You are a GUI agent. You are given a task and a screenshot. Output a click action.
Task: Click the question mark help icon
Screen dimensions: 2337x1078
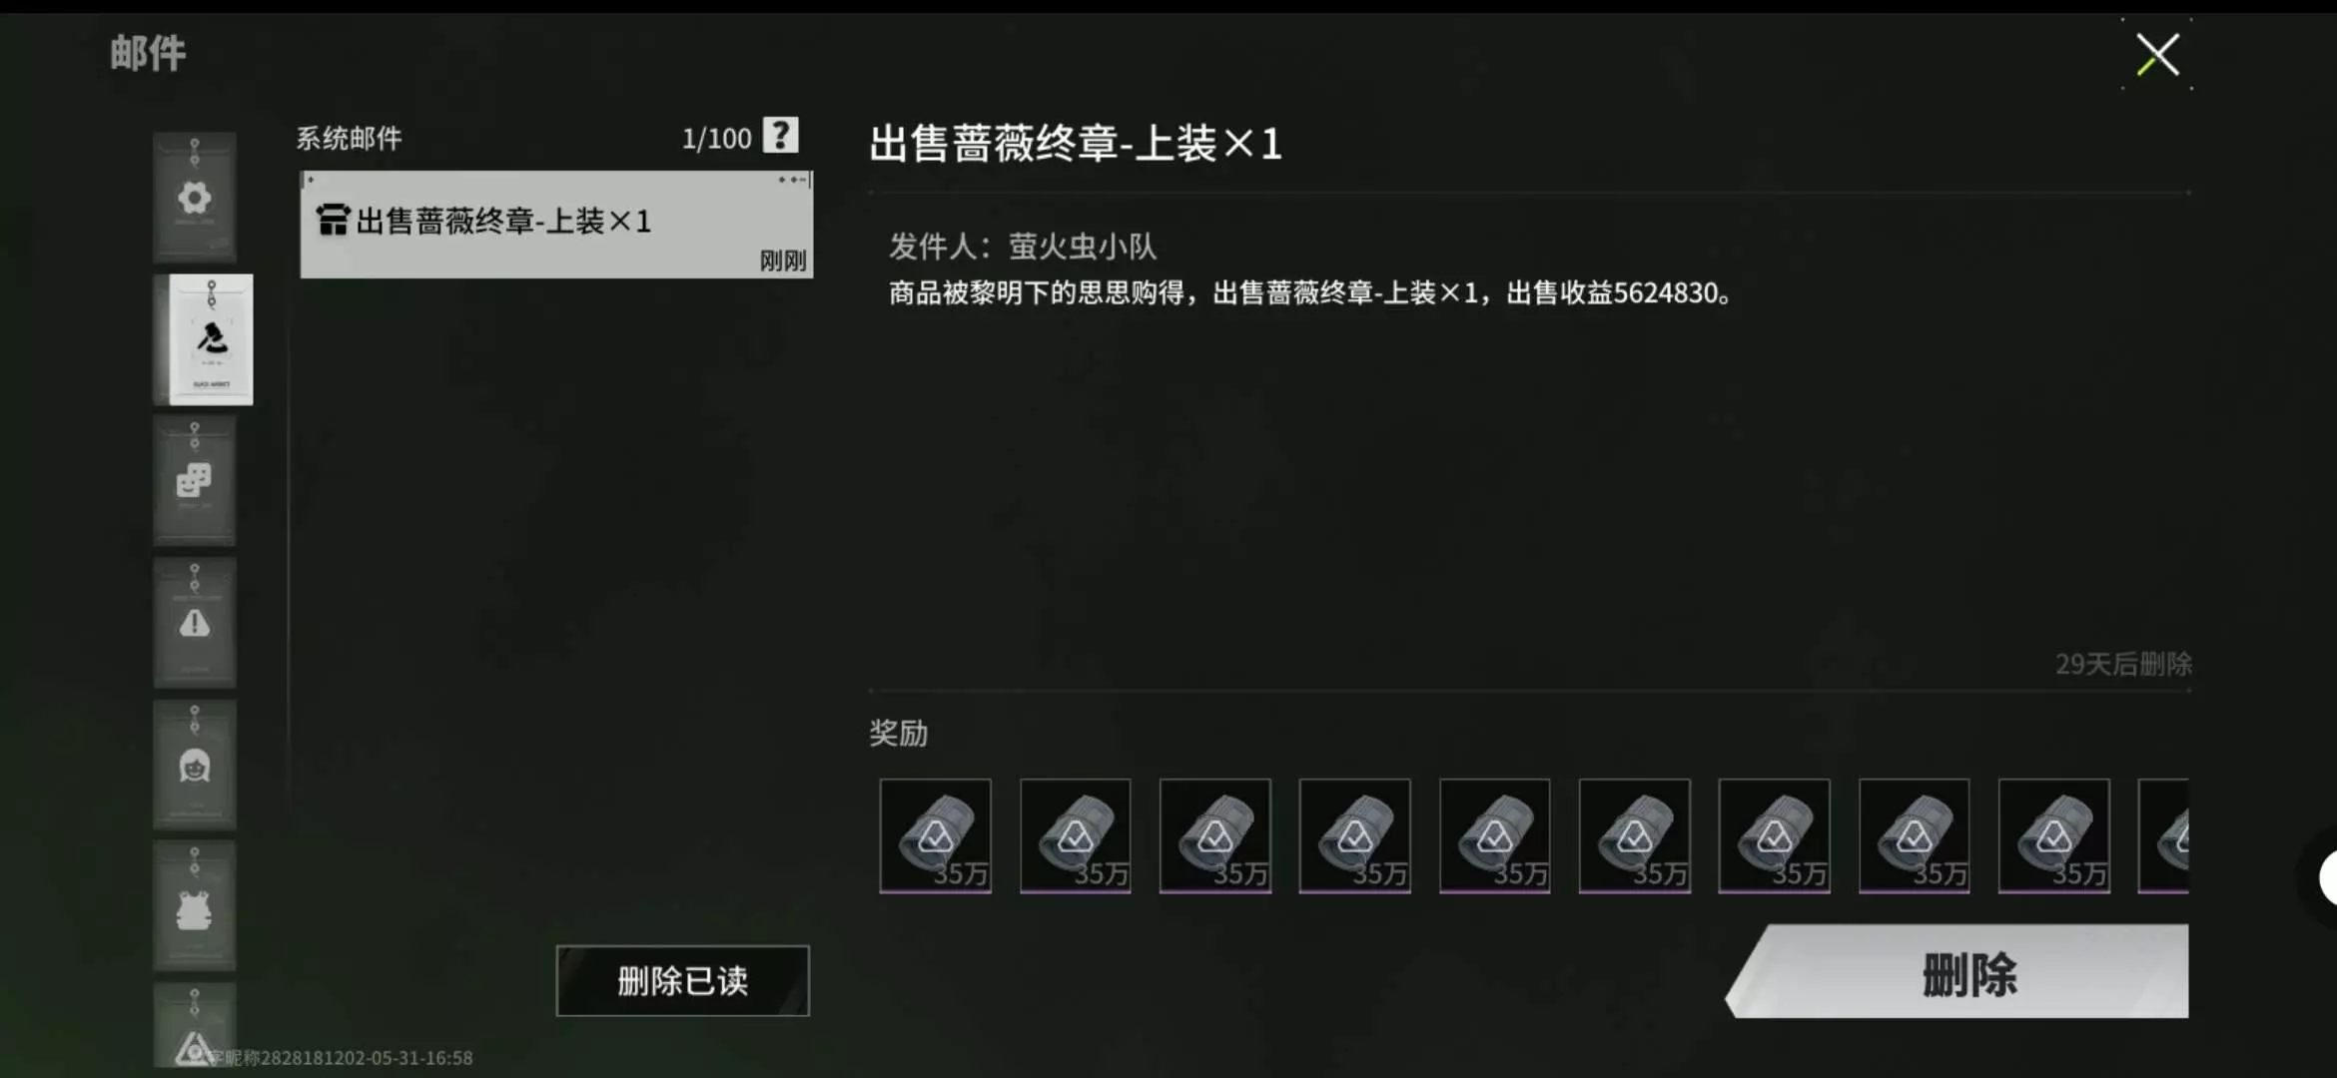781,135
